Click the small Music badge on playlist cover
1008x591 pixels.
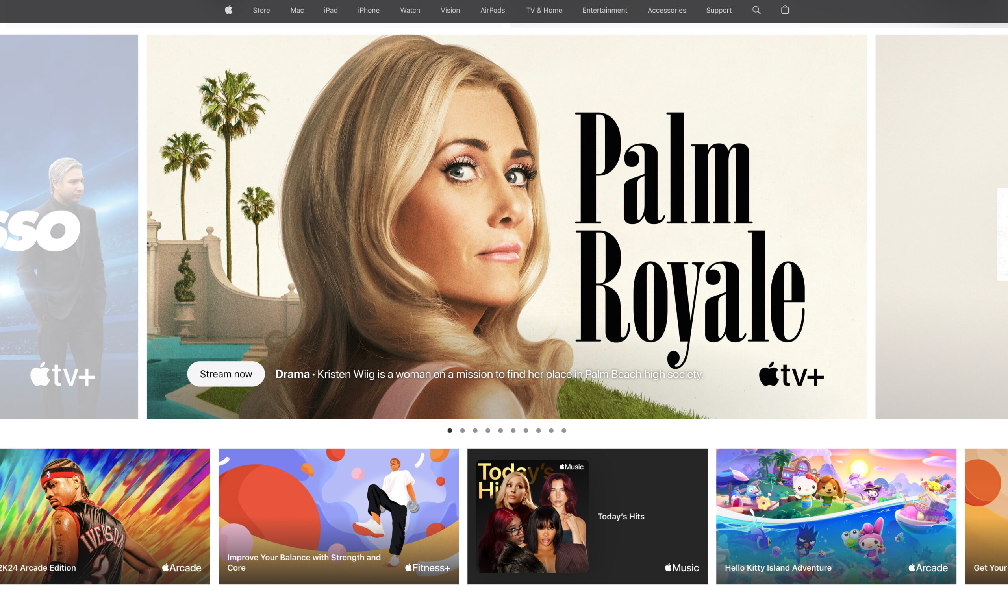[x=571, y=467]
